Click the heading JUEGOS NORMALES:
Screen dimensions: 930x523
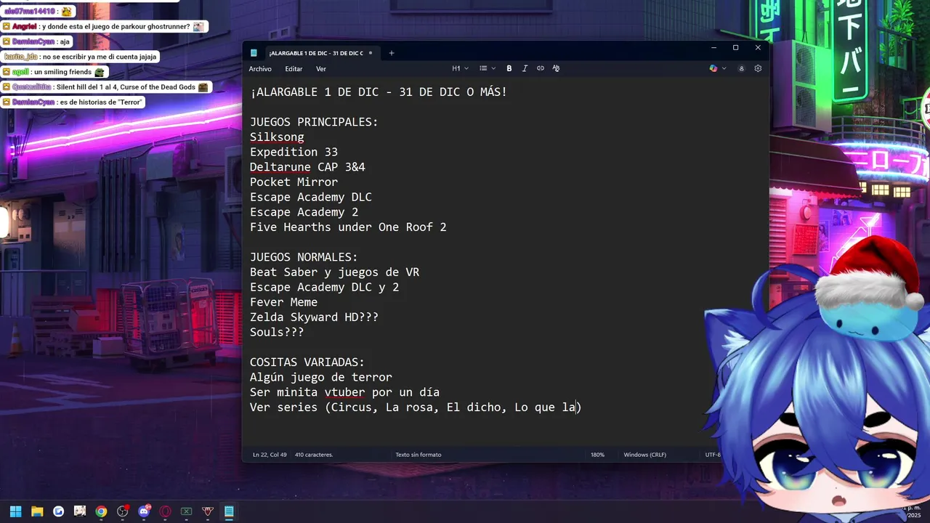pos(304,257)
